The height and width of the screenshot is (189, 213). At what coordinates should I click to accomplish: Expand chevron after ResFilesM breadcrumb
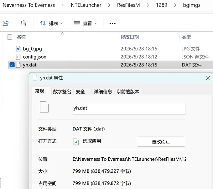[148, 5]
